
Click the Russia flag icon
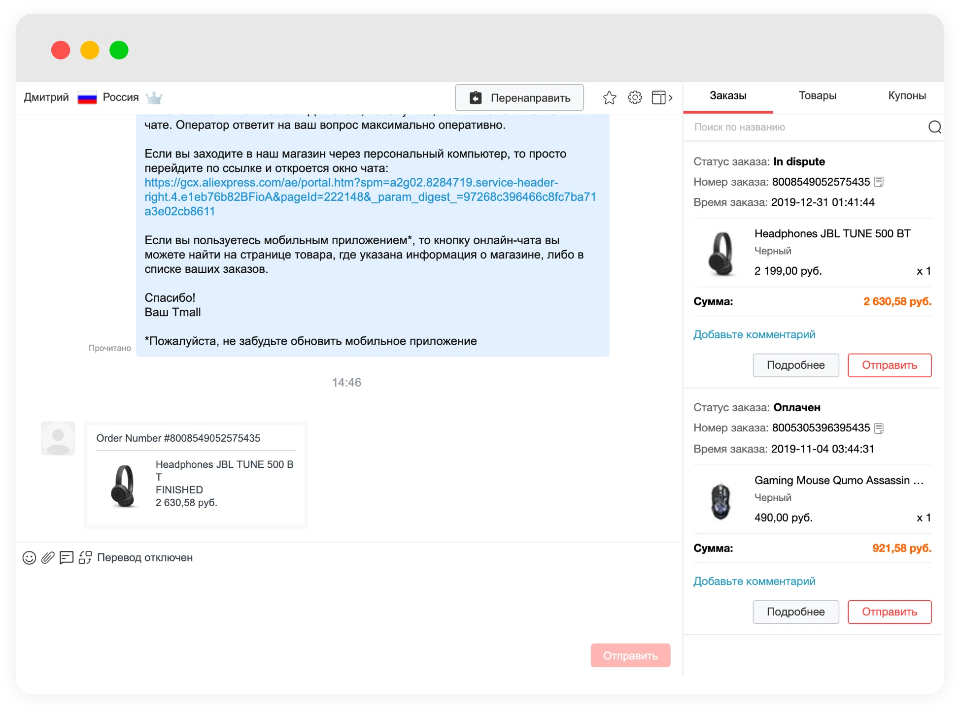[x=87, y=97]
